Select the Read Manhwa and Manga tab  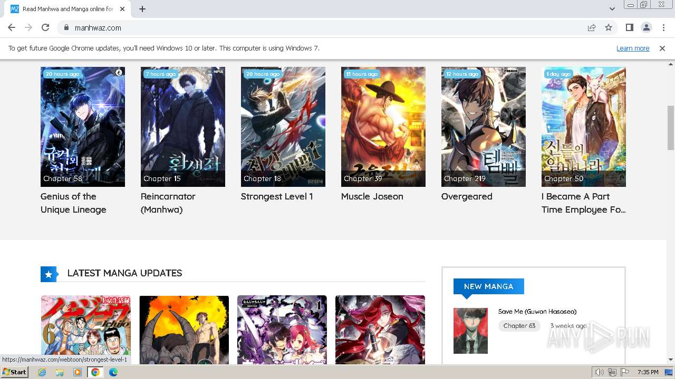[67, 9]
